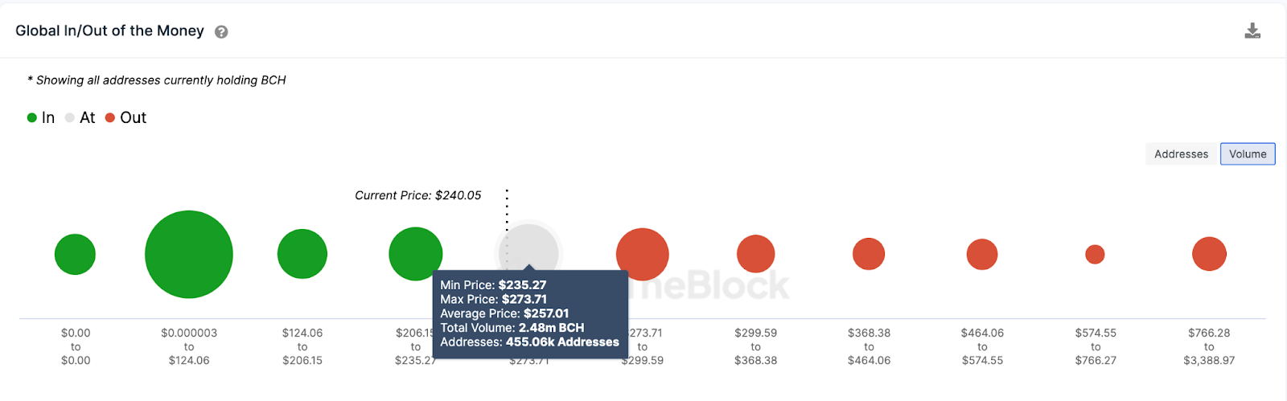Toggle the gray At legend item
1287x401 pixels.
(x=80, y=118)
